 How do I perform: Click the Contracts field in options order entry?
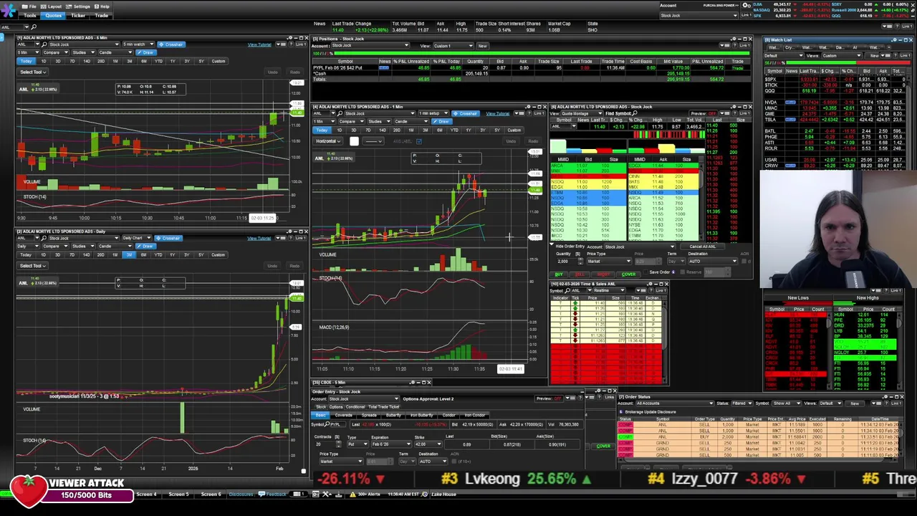325,444
